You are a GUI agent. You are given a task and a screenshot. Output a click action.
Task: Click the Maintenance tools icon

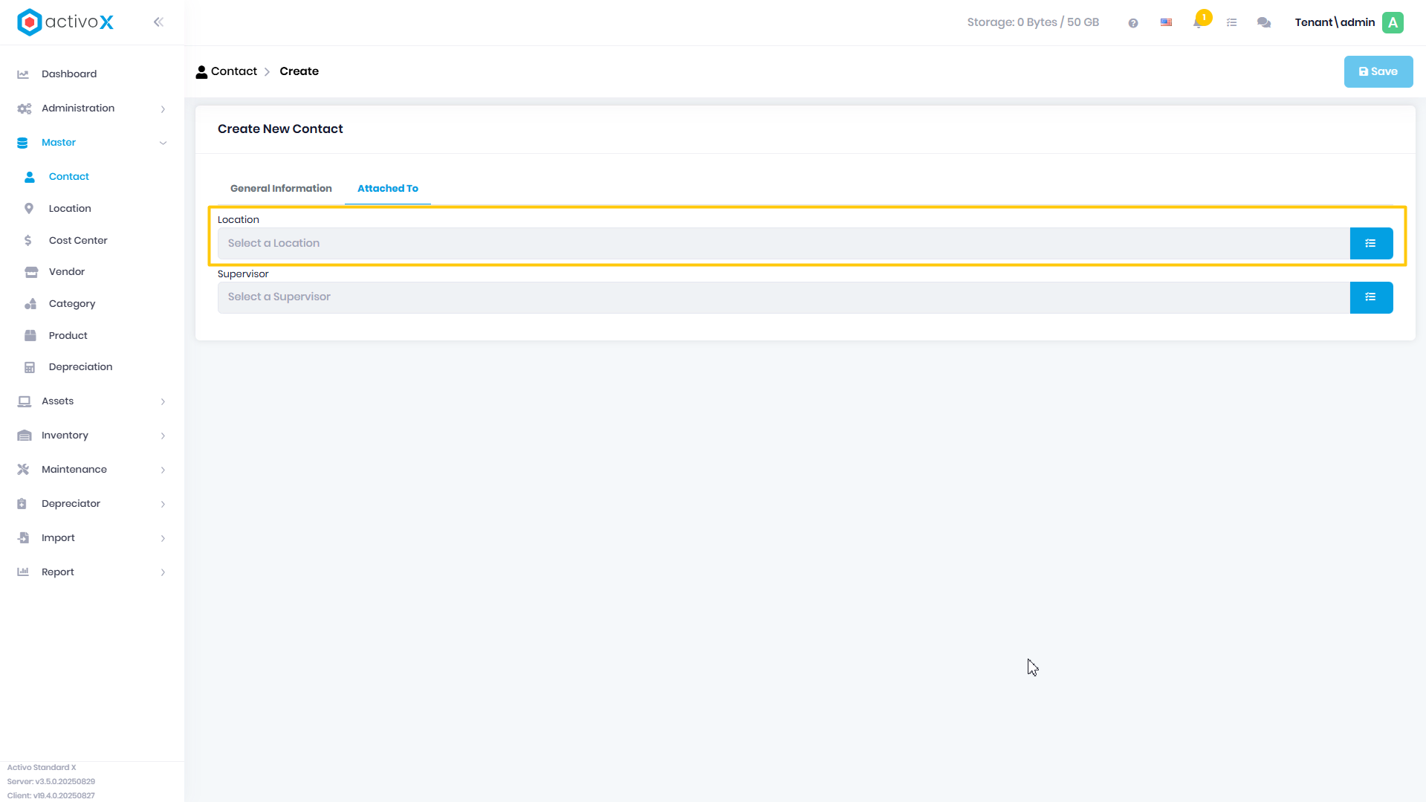coord(23,470)
